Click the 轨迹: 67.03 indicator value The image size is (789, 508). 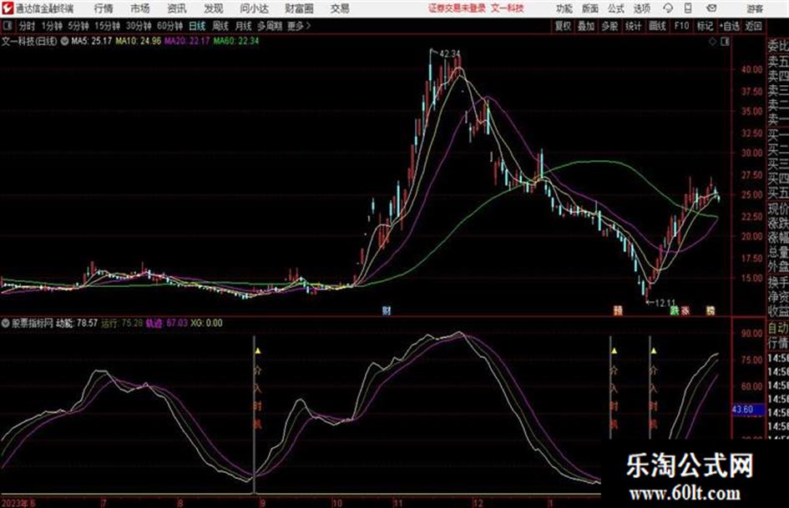click(166, 324)
